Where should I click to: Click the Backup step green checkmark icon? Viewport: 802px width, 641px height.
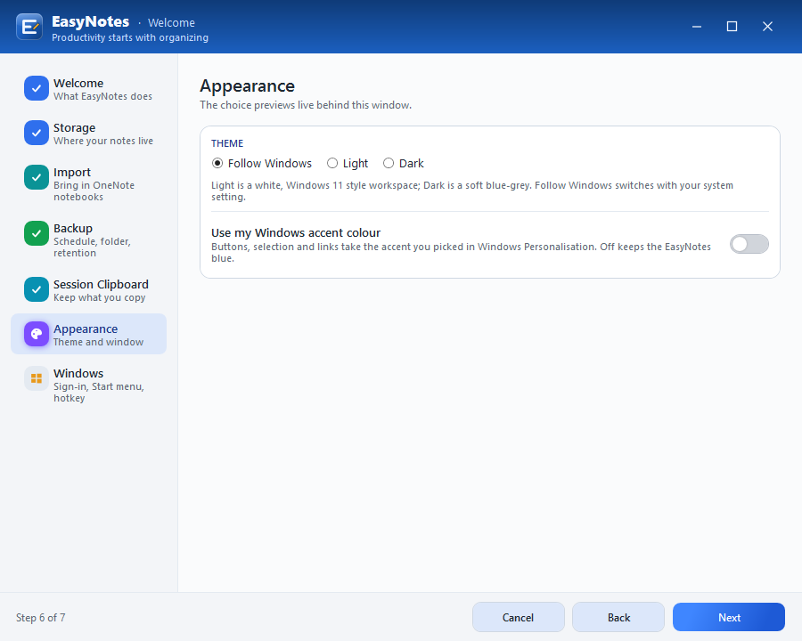click(37, 233)
